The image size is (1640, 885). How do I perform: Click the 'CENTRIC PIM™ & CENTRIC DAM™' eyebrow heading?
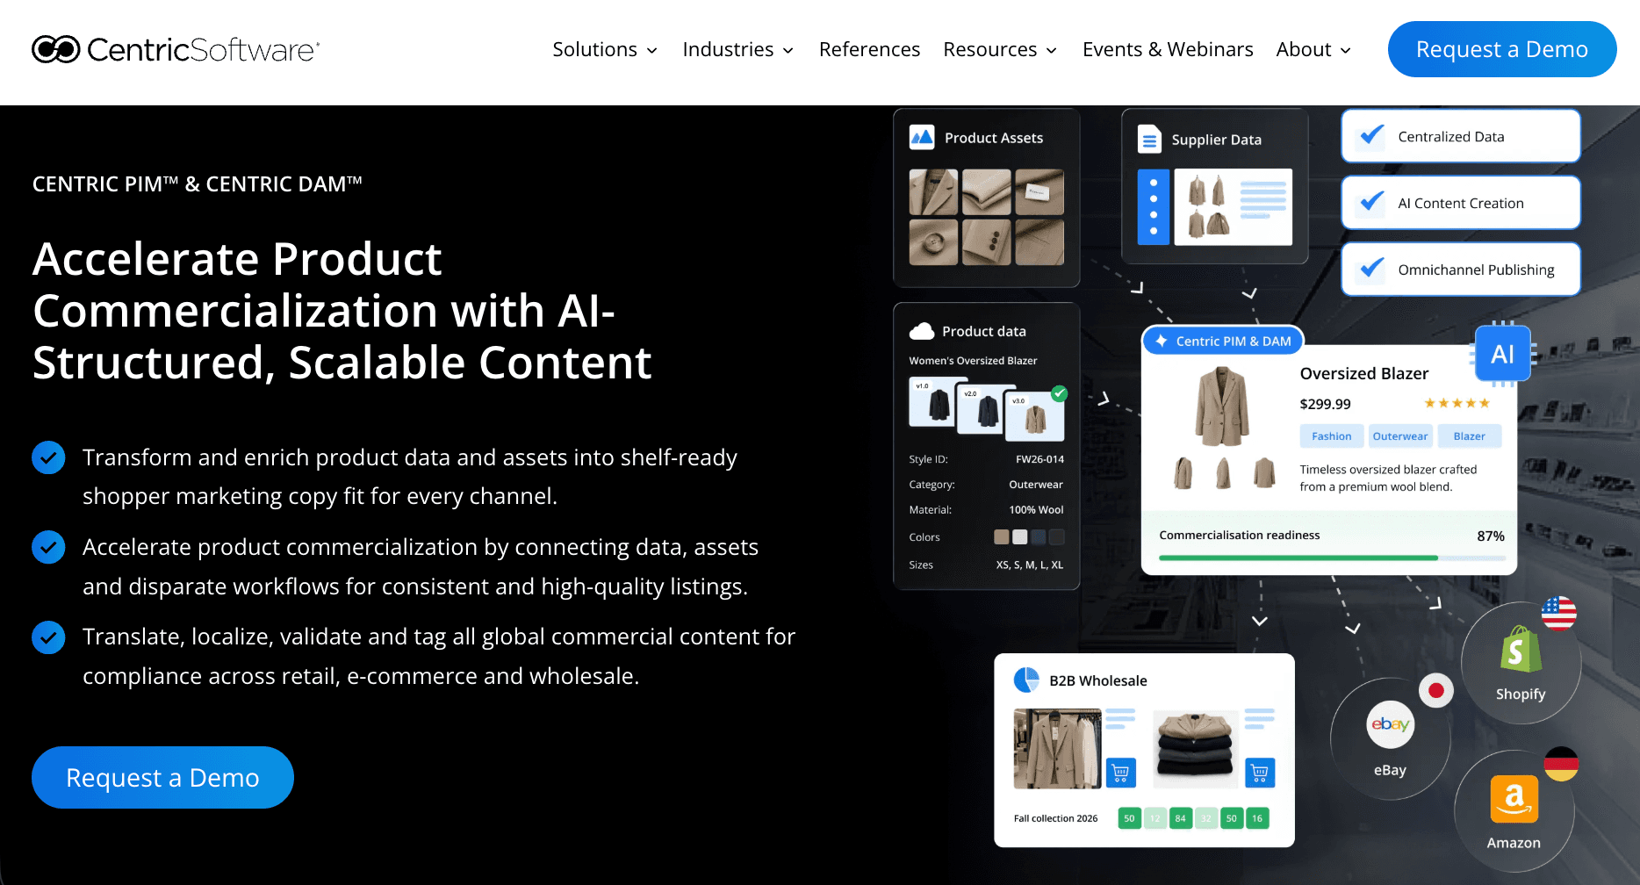tap(198, 183)
